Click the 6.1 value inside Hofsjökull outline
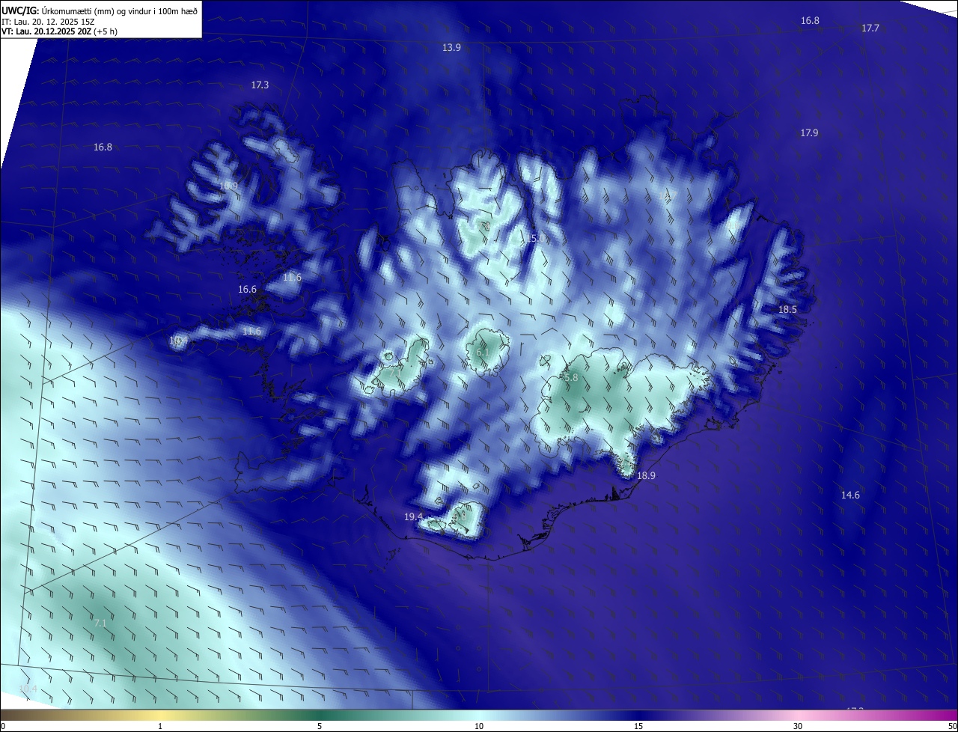The height and width of the screenshot is (732, 958). point(483,352)
